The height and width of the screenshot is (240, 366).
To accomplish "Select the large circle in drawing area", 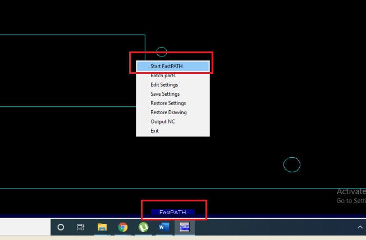I will coord(292,164).
